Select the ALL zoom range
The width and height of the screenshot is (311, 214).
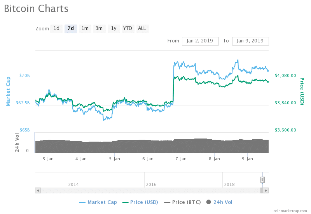(x=142, y=28)
